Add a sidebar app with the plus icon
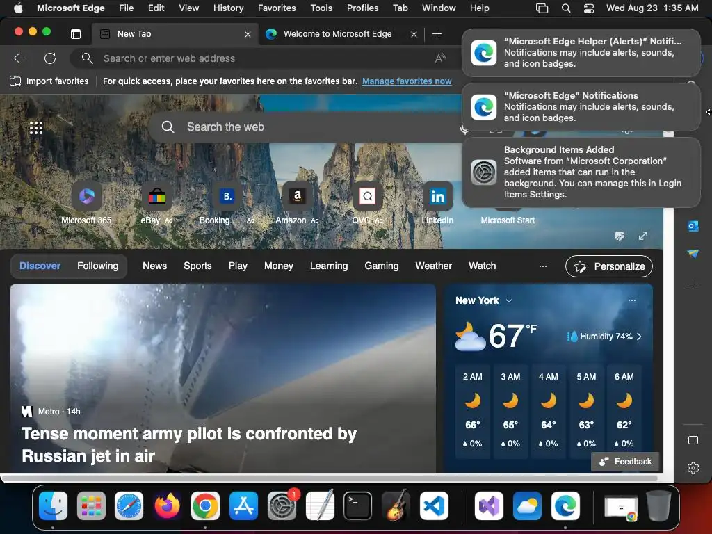The height and width of the screenshot is (534, 712). tap(693, 284)
